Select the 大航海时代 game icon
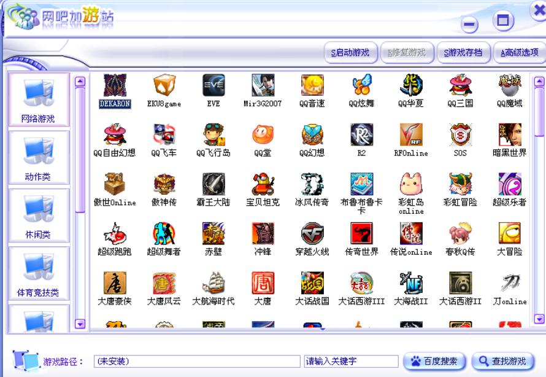 click(214, 283)
